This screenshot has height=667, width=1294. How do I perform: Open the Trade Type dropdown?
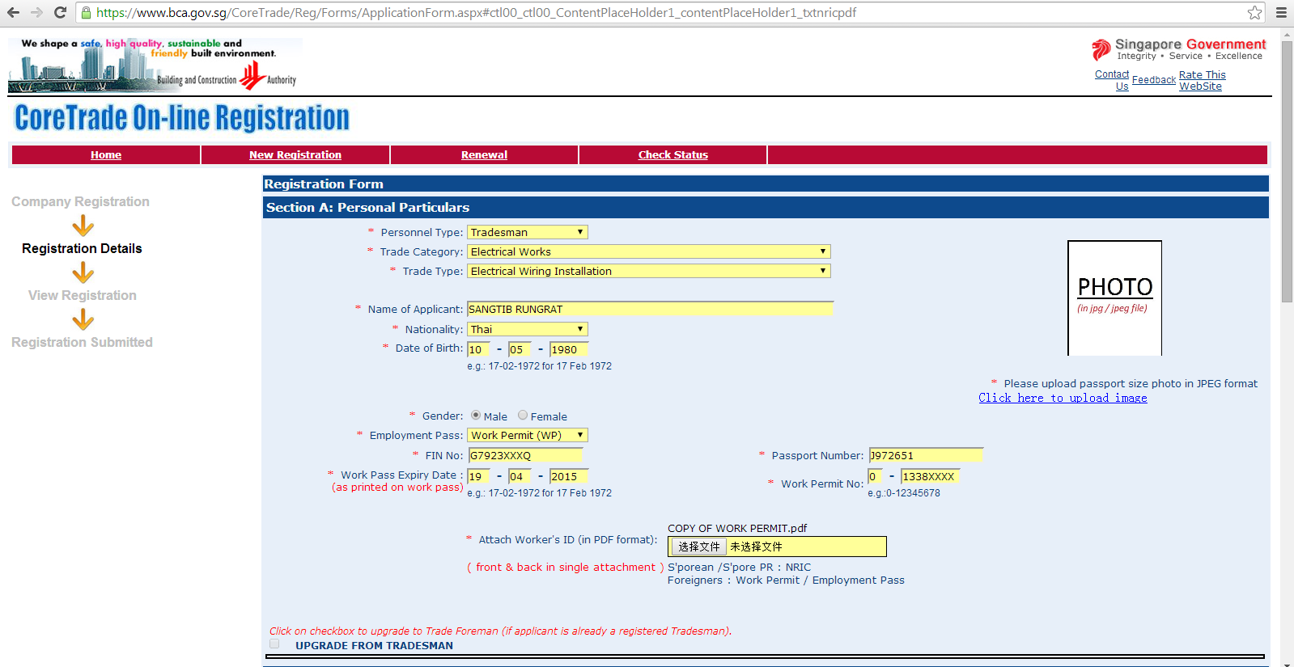coord(649,271)
